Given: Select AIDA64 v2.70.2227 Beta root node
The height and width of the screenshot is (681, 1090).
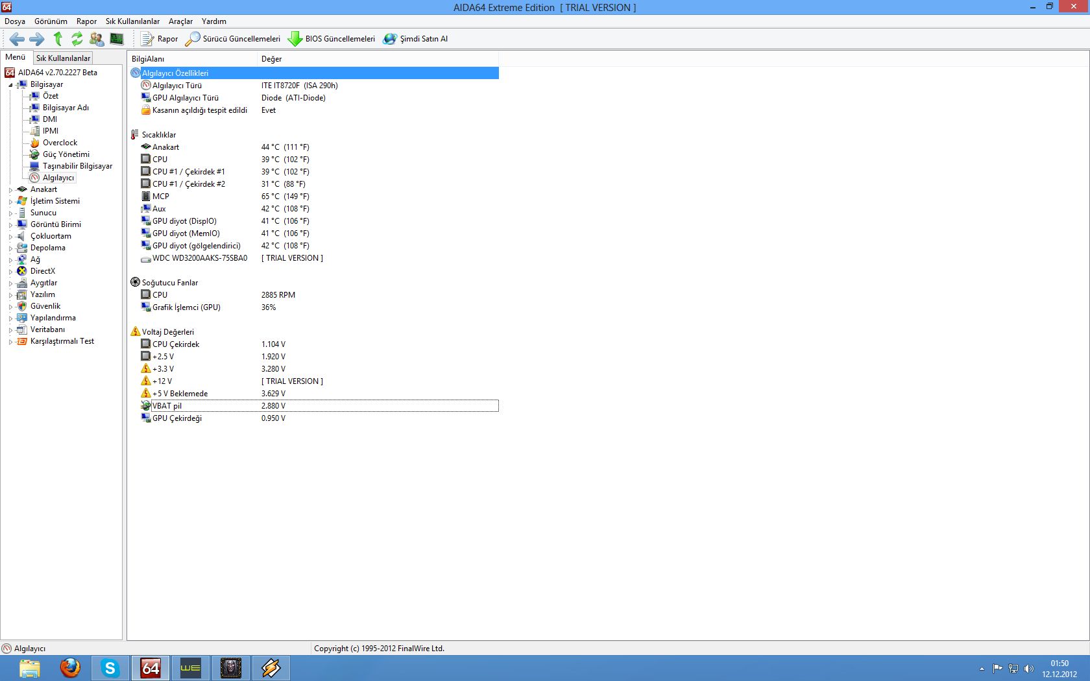Looking at the screenshot, I should 57,73.
